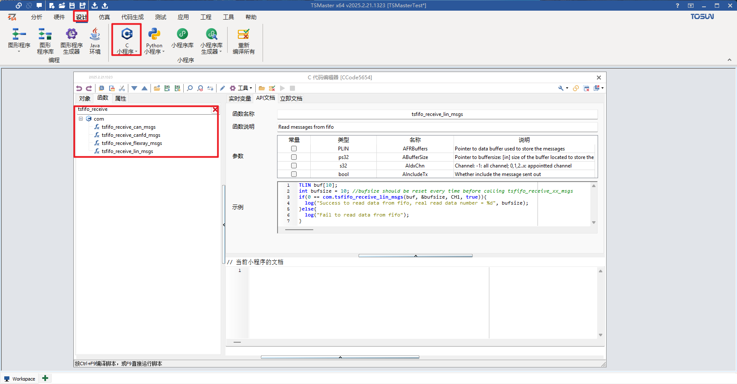The width and height of the screenshot is (737, 384).
Task: Open the 工具 dropdown in editor toolbar
Action: tap(241, 88)
